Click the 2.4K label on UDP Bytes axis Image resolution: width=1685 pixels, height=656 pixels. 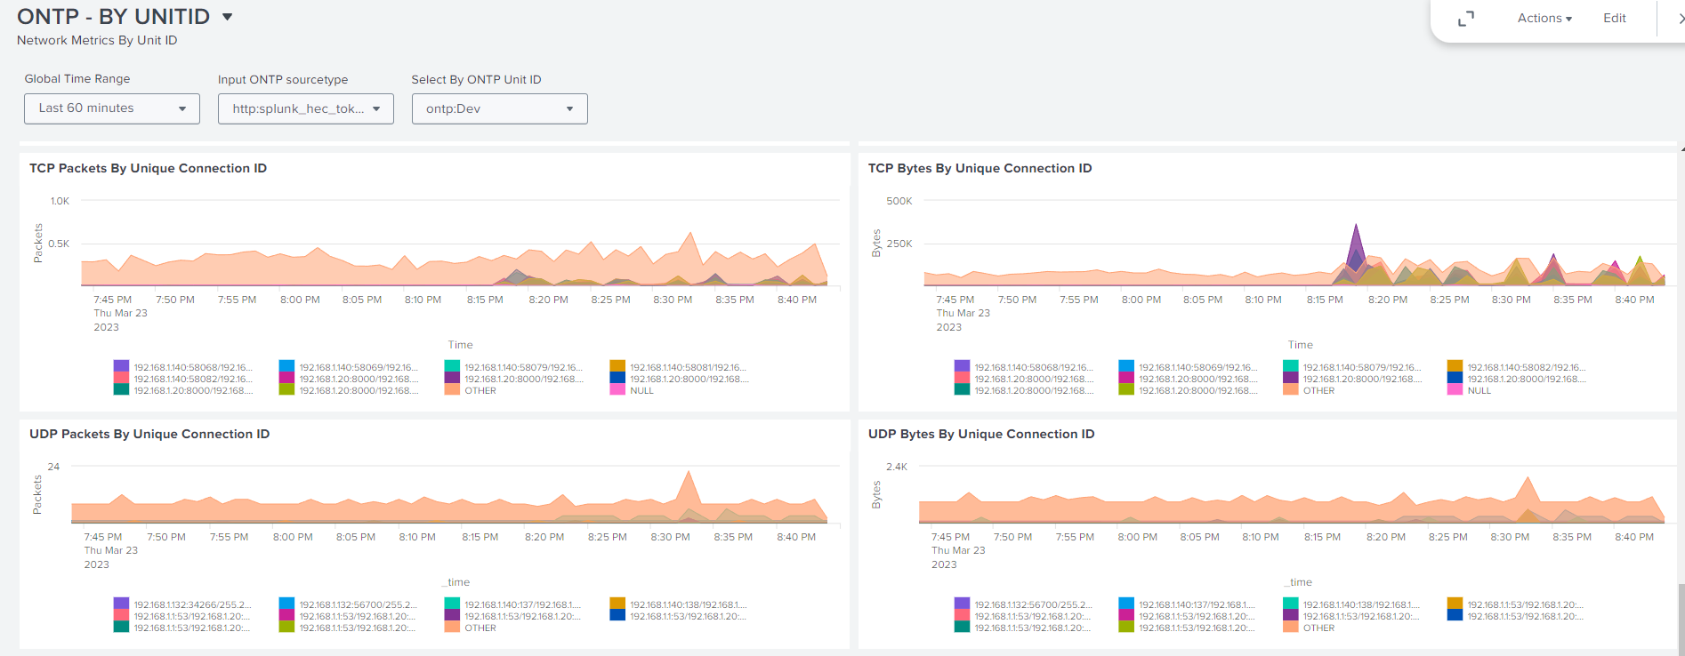(897, 467)
